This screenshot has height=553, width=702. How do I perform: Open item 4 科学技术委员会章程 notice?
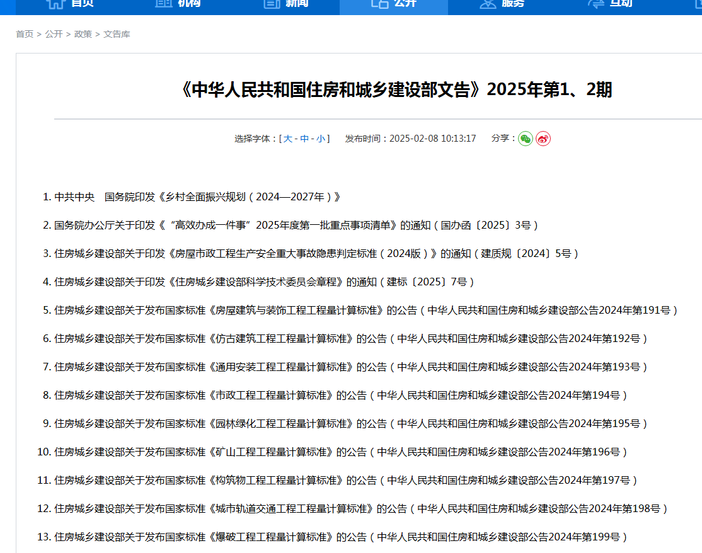264,282
